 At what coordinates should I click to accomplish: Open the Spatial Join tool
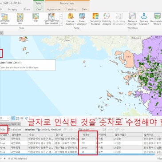20,19
